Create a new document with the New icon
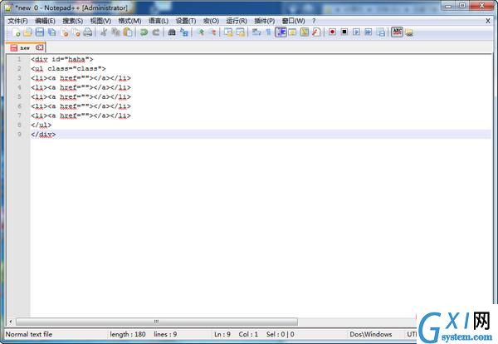Screen dimensions: 498x344 pos(16,32)
